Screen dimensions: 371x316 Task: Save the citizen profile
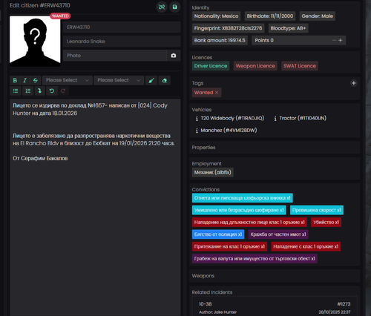coord(175,7)
